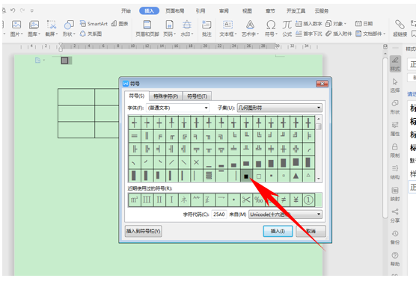The height and width of the screenshot is (281, 419).
Task: Select the 形状 shapes icon in the ribbon
Action: pyautogui.click(x=69, y=25)
